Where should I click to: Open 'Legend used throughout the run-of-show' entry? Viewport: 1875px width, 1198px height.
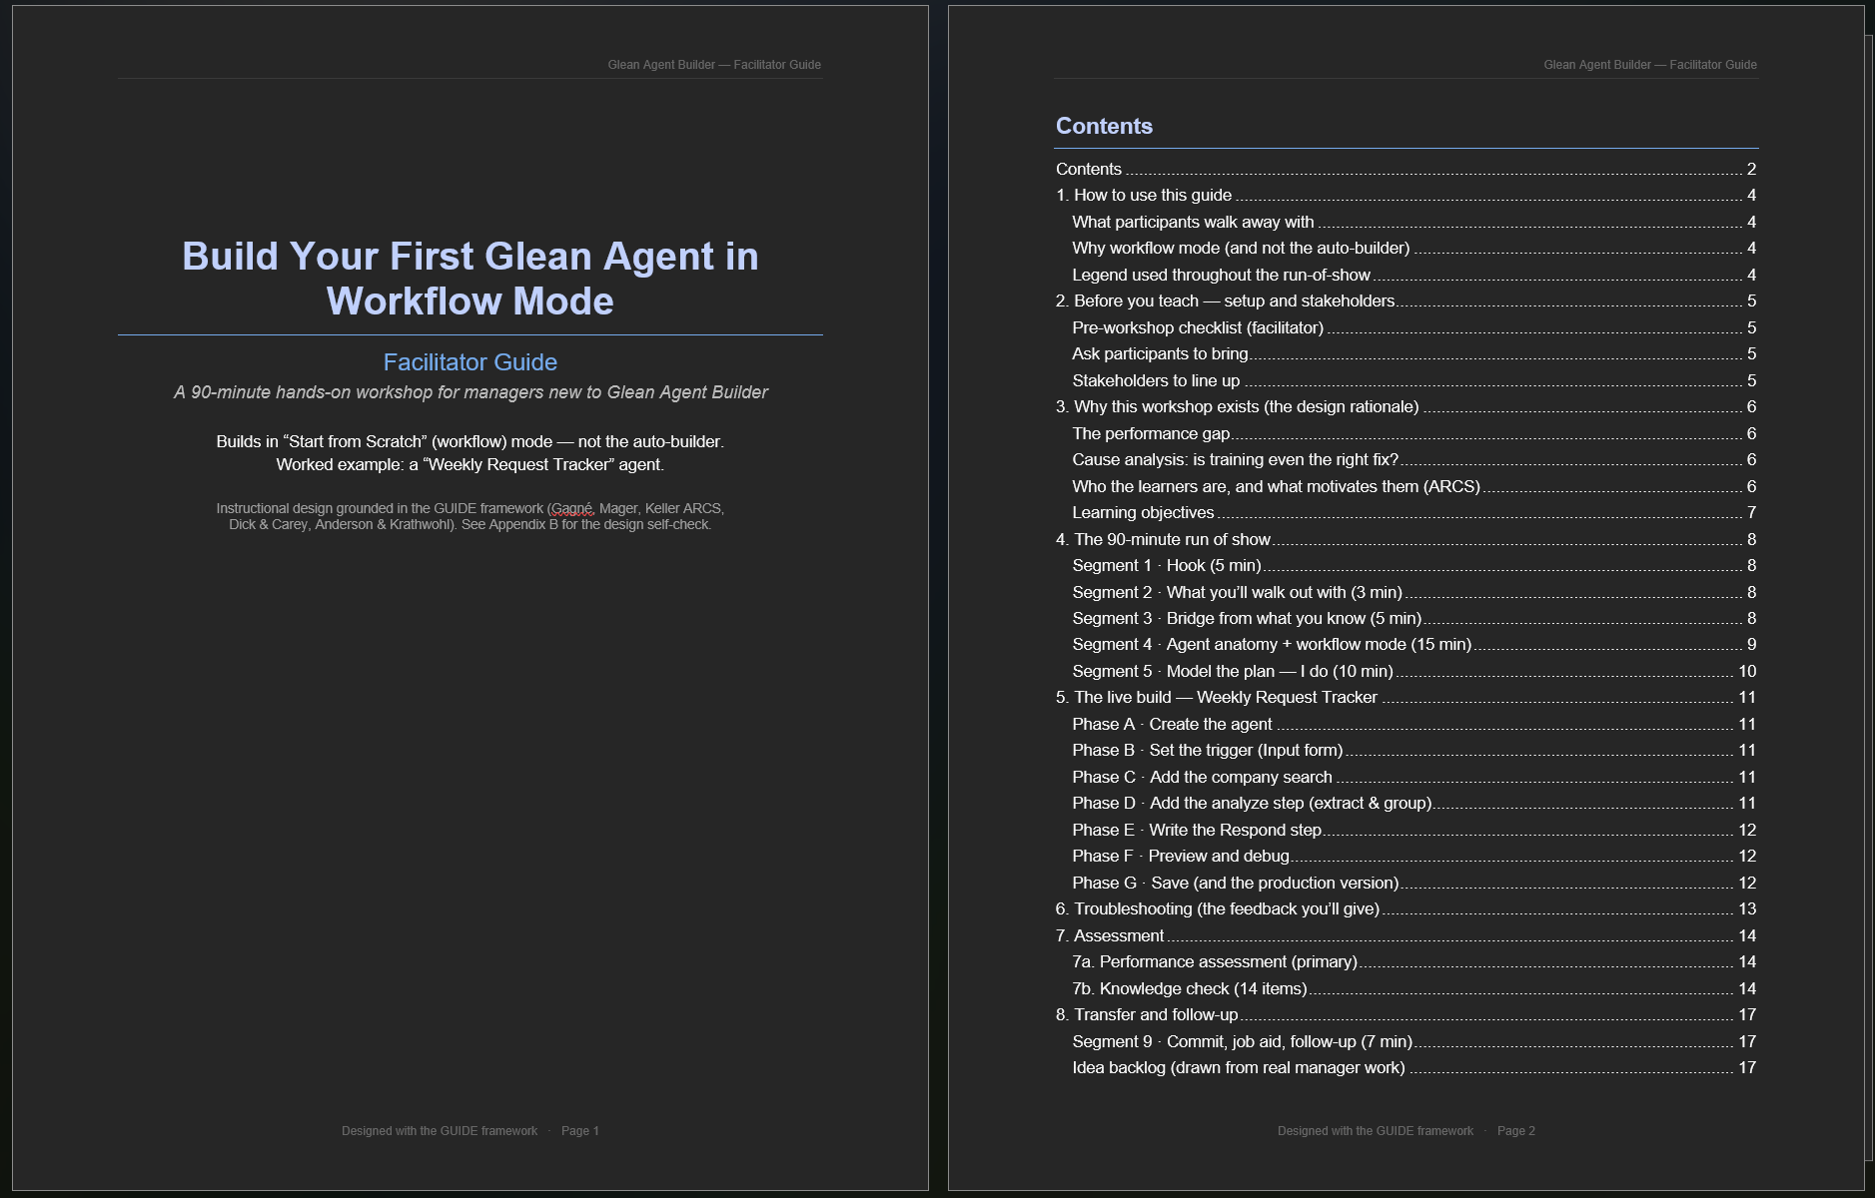click(x=1413, y=275)
